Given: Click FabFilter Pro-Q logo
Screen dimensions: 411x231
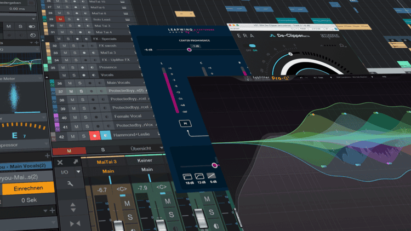Looking at the screenshot, I should [280, 78].
